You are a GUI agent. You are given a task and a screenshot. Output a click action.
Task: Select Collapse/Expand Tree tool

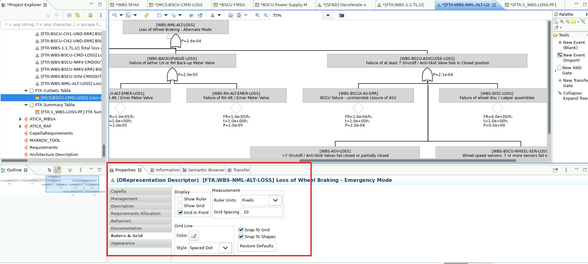click(573, 96)
